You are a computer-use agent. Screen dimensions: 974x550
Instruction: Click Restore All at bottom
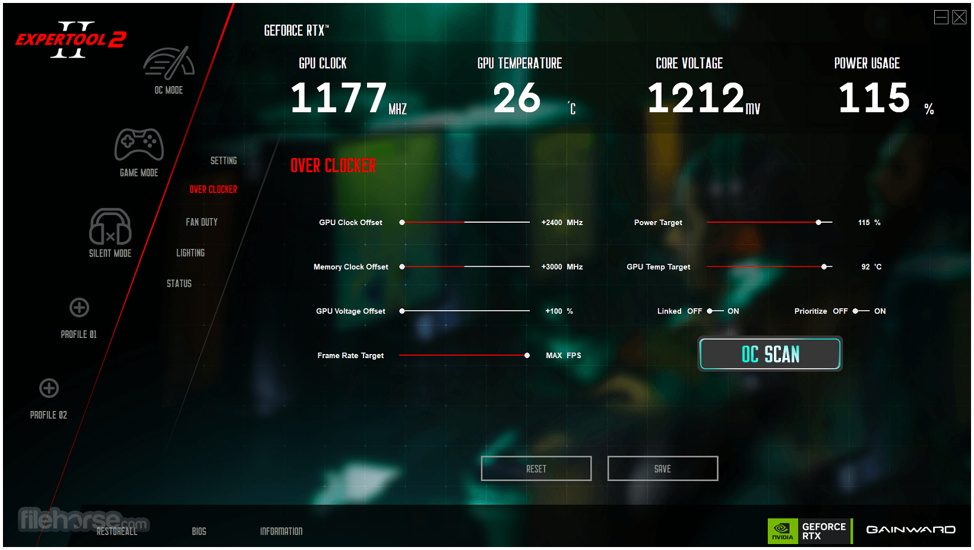(117, 532)
